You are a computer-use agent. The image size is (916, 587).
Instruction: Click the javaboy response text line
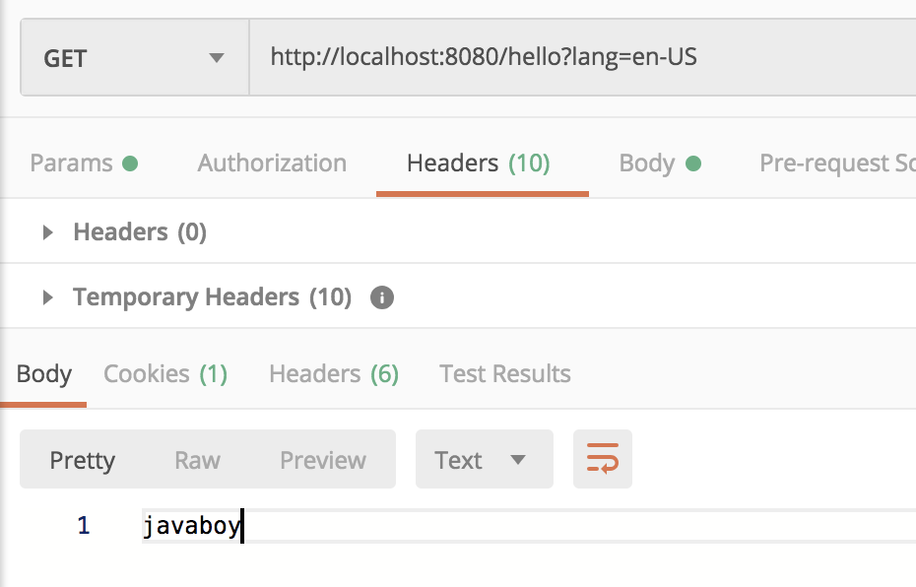192,527
